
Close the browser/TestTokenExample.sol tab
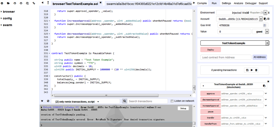point(101,3)
